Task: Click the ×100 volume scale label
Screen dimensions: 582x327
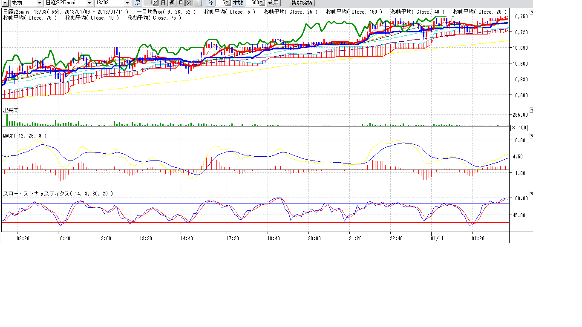Action: [x=519, y=128]
